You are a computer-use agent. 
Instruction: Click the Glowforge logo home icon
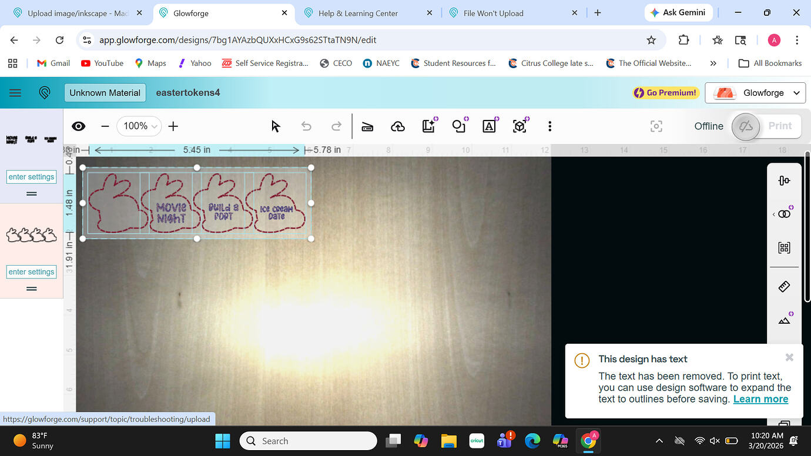pyautogui.click(x=45, y=93)
